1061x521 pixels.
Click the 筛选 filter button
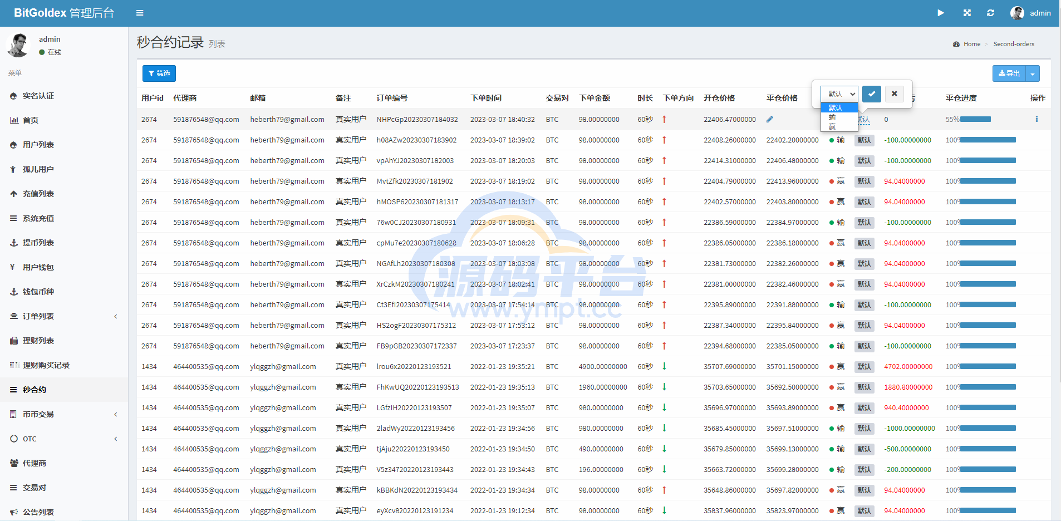pyautogui.click(x=159, y=73)
